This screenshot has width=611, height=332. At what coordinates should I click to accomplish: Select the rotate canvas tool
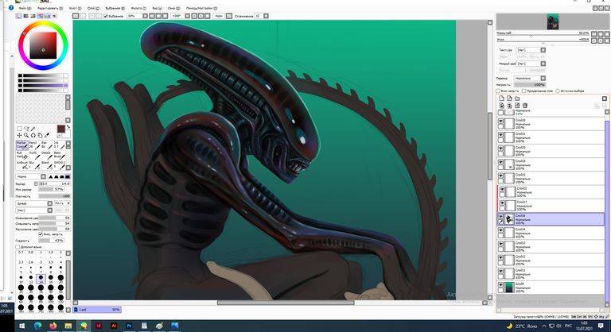[x=33, y=135]
